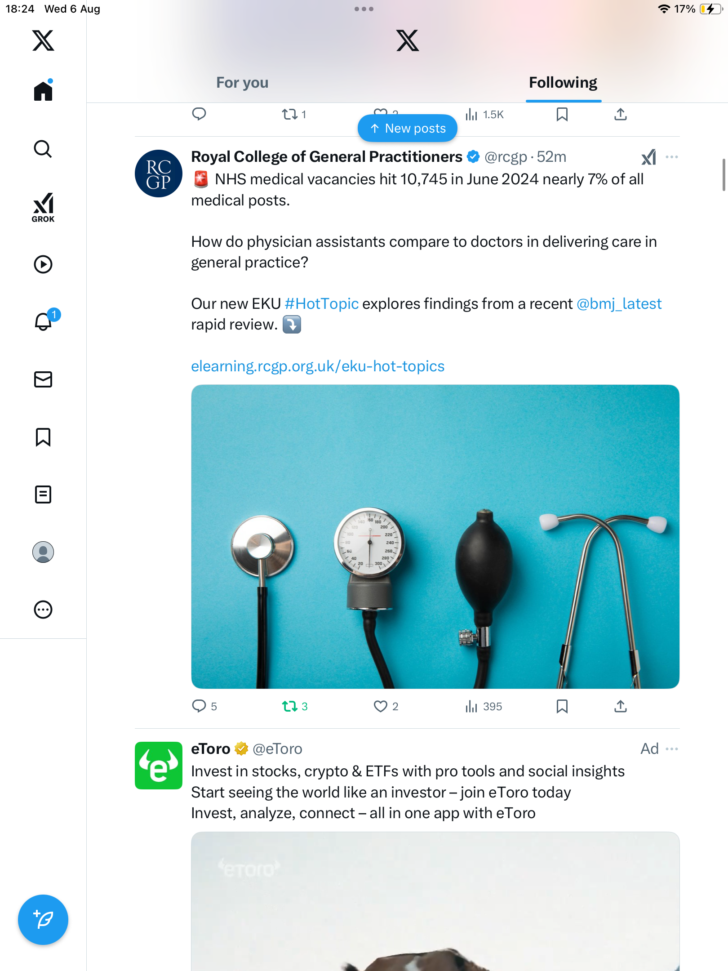Open the elearning.rcgp.org.uk link
This screenshot has width=728, height=971.
[x=318, y=366]
